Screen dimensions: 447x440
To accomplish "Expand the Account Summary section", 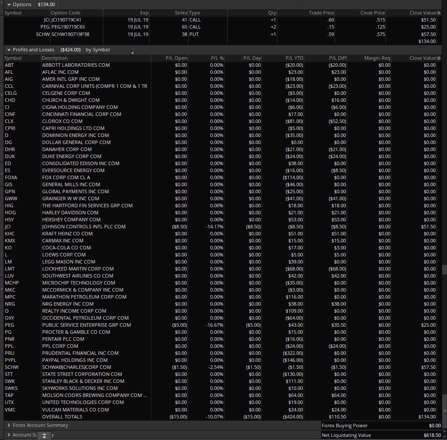I will pos(9,435).
